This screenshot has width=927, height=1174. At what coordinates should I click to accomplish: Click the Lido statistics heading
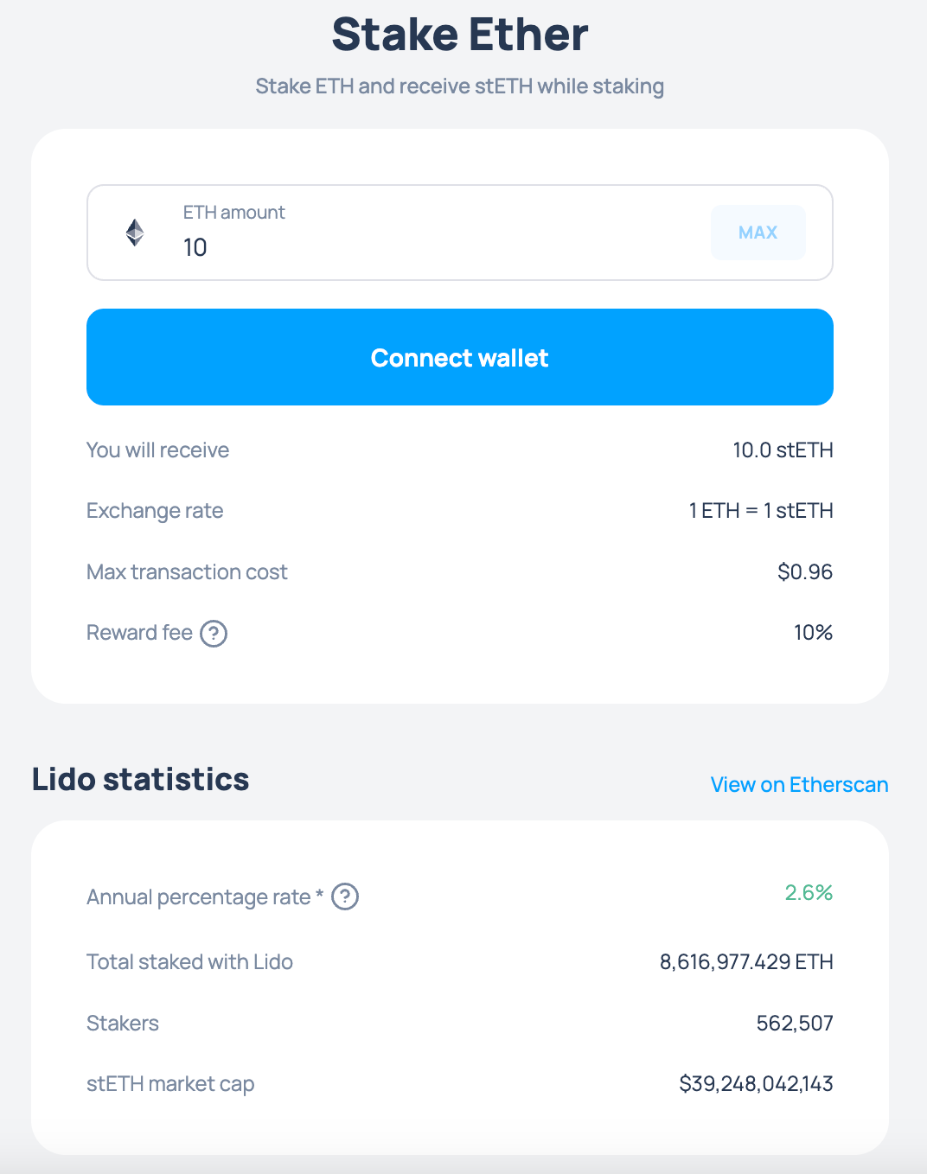pos(140,780)
